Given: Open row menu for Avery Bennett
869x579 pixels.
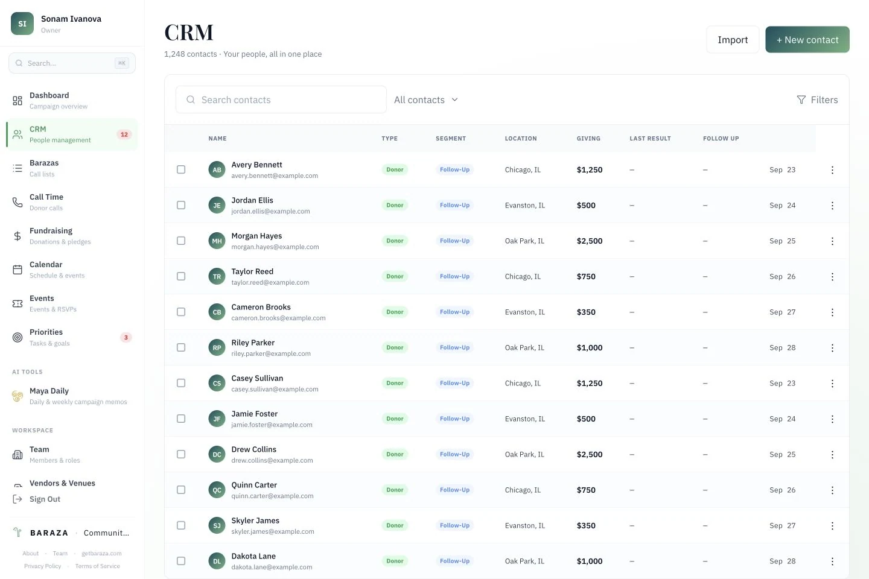Looking at the screenshot, I should coord(832,170).
